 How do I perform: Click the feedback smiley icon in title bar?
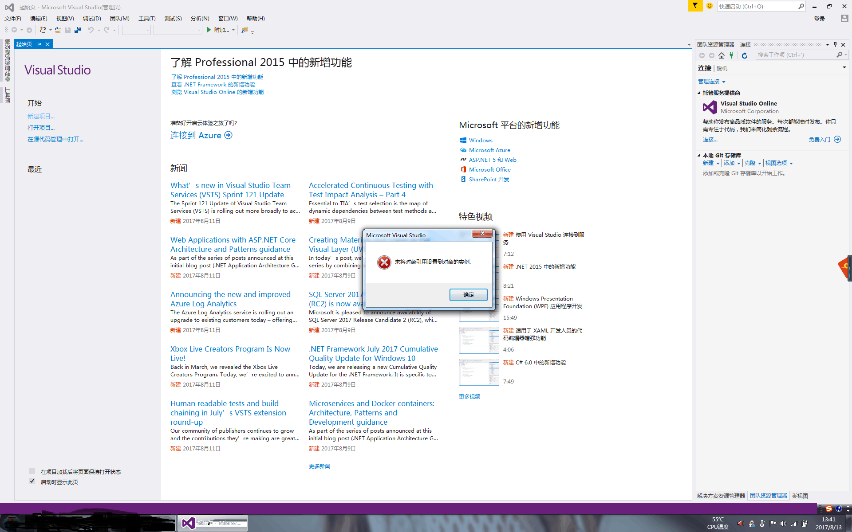710,6
